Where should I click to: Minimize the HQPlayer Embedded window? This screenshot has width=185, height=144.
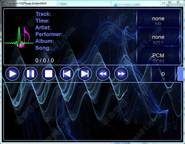pos(163,2)
